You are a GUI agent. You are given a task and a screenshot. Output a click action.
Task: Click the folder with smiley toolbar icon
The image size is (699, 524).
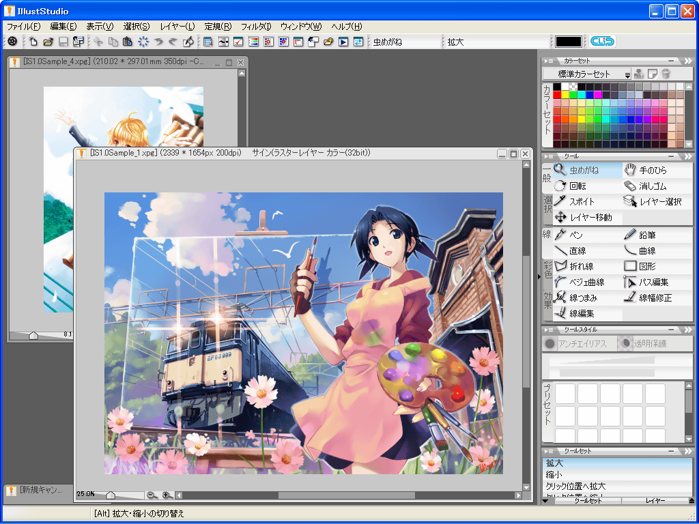(x=328, y=42)
